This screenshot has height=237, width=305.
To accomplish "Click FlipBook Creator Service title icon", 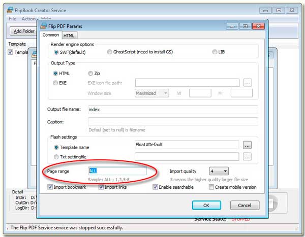I will point(10,10).
